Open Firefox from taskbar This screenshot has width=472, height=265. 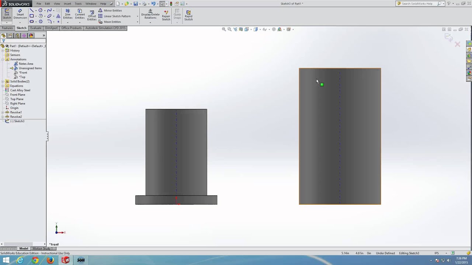click(x=51, y=260)
